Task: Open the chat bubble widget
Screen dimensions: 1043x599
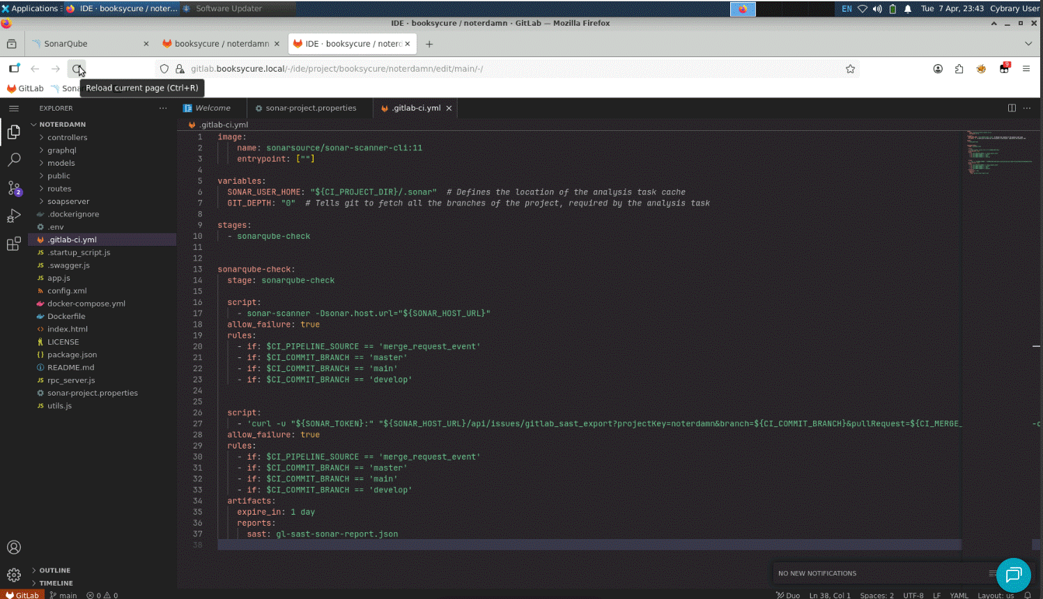Action: 1013,575
